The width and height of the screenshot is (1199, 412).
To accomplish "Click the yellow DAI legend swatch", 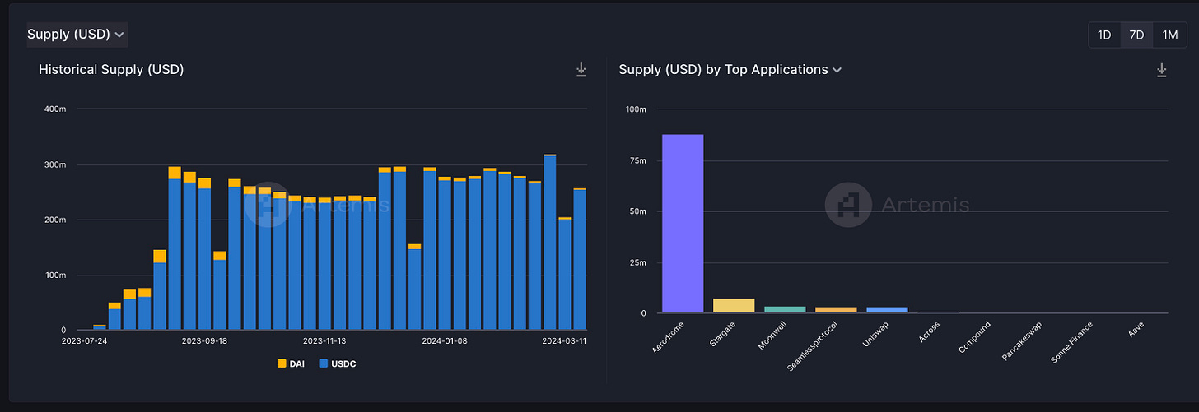I will click(x=282, y=363).
